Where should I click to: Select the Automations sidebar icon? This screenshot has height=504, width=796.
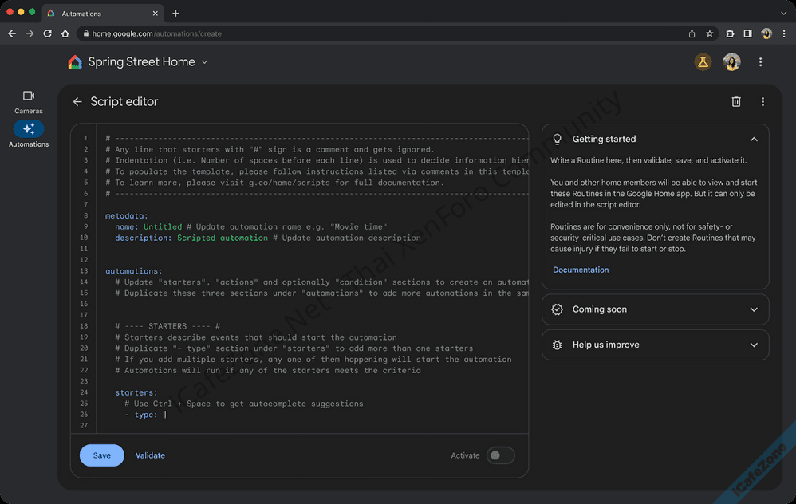coord(29,129)
